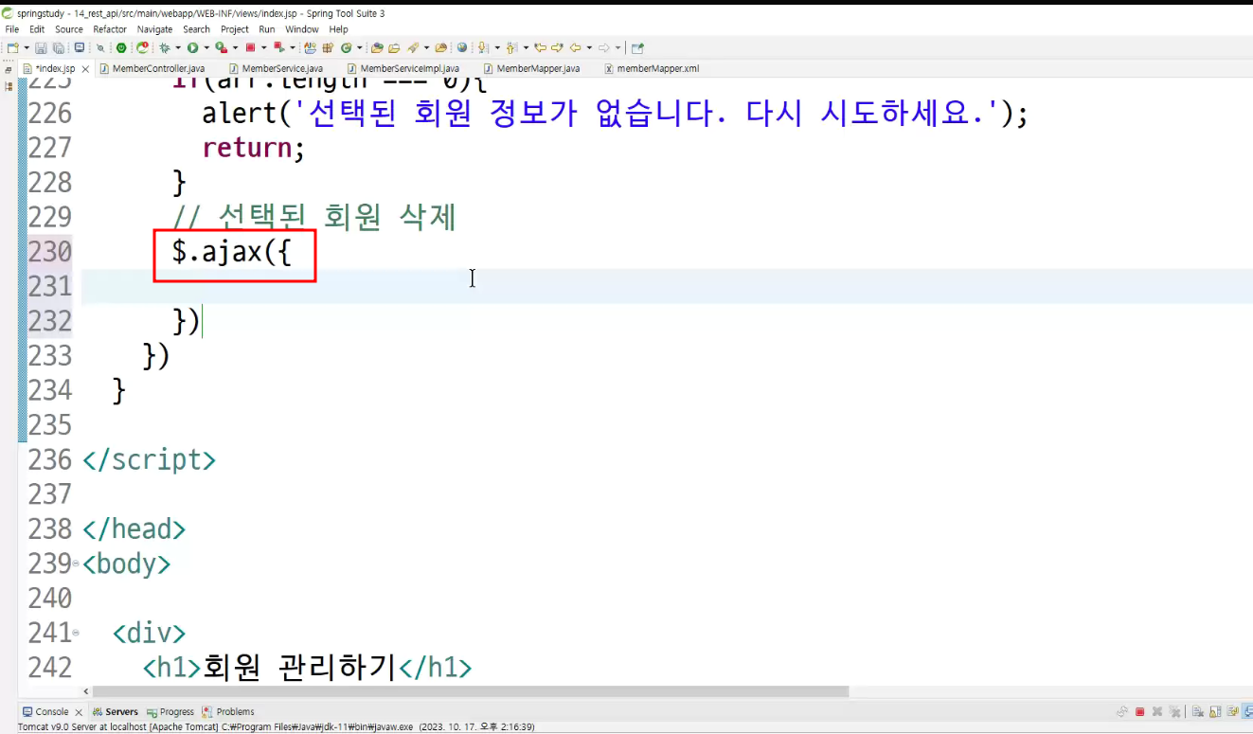This screenshot has height=734, width=1253.
Task: Click the '// 선택된 회원 삭제' comment line
Action: 314,217
